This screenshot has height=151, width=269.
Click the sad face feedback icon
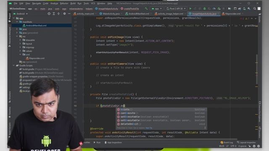(258, 146)
